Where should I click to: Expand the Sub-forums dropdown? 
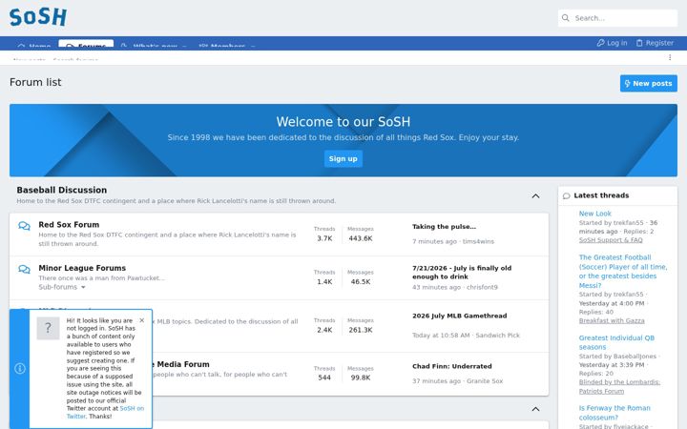point(62,287)
